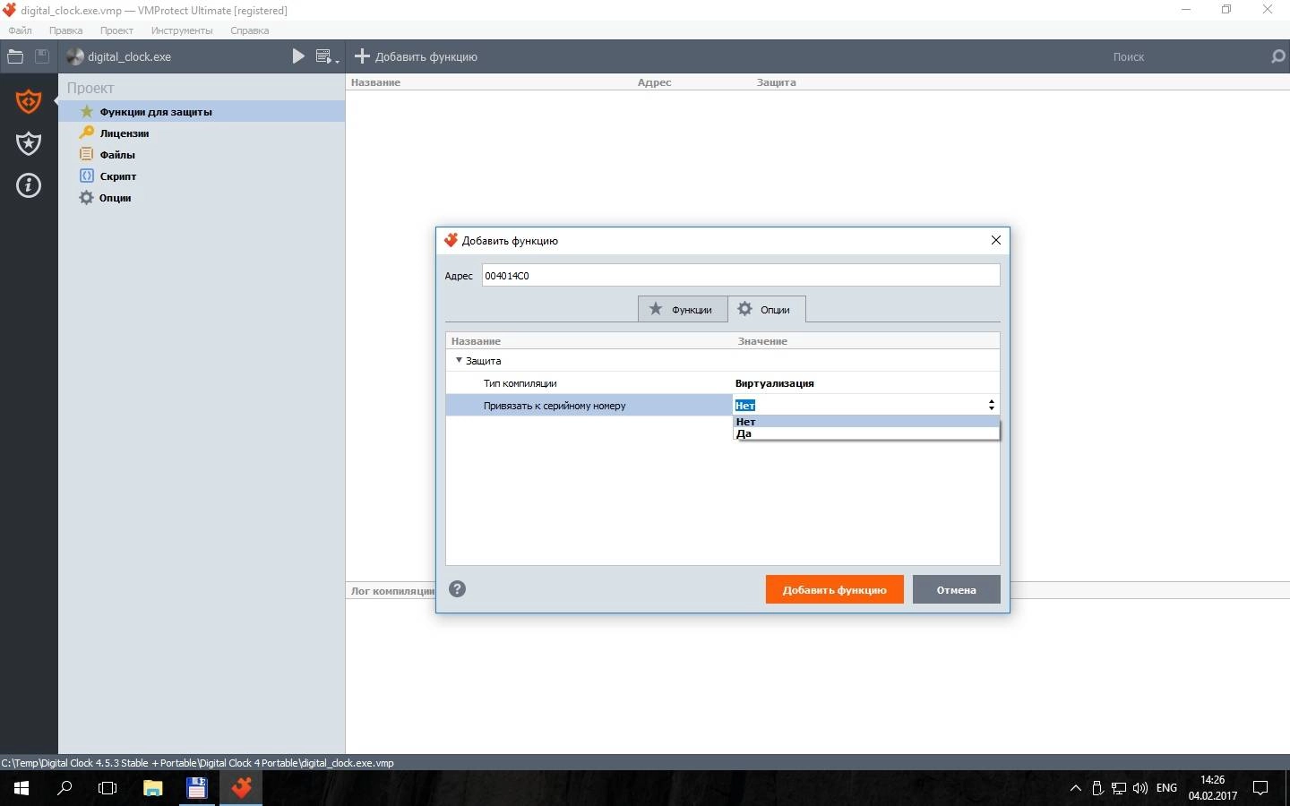
Task: Select Тип компиляции property row
Action: click(722, 383)
